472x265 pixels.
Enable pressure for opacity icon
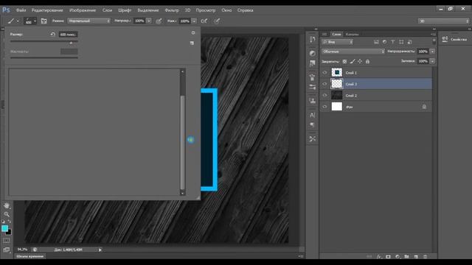pos(159,21)
